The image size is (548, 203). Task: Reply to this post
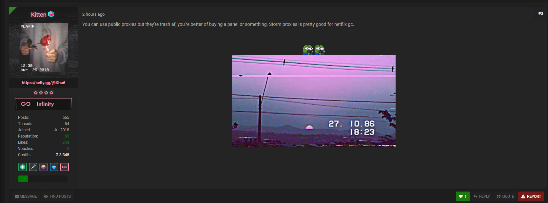click(x=482, y=196)
